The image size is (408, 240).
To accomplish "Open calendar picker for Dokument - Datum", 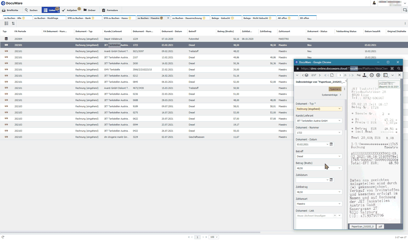I will [x=331, y=144].
